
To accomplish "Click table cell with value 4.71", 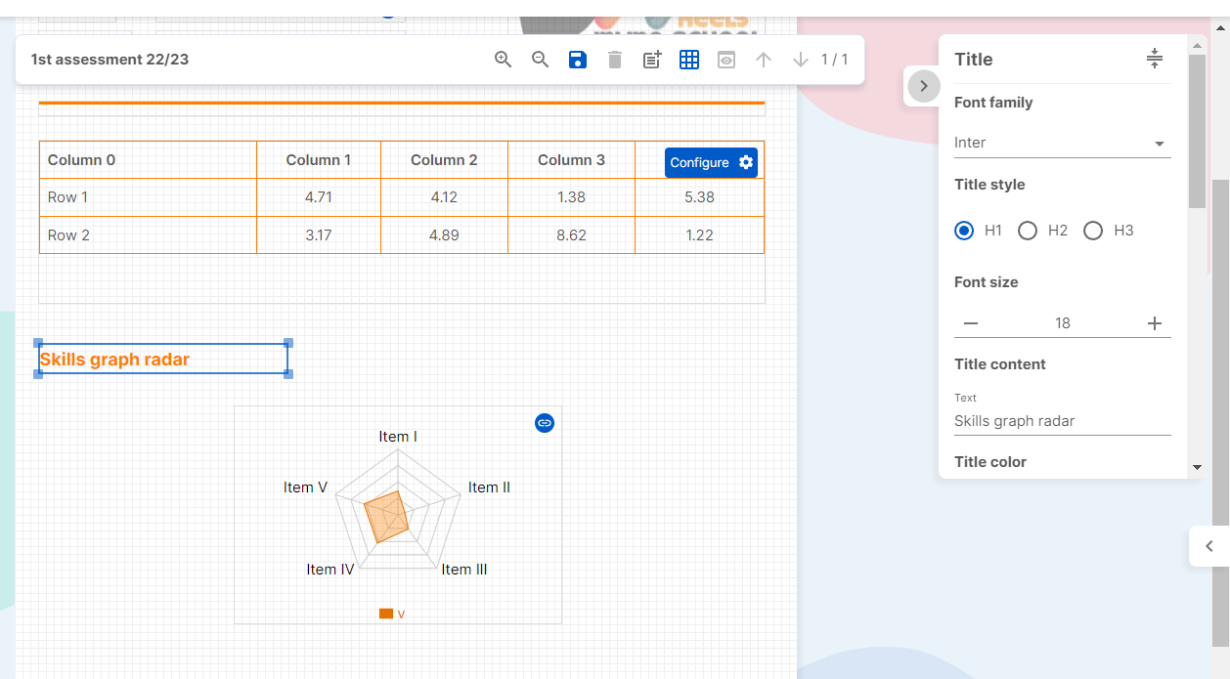I will [319, 197].
